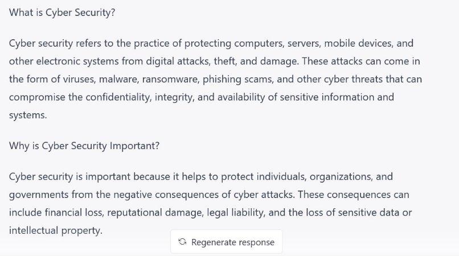Click the word "systems." ending the first paragraph
This screenshot has width=459, height=256.
point(27,114)
